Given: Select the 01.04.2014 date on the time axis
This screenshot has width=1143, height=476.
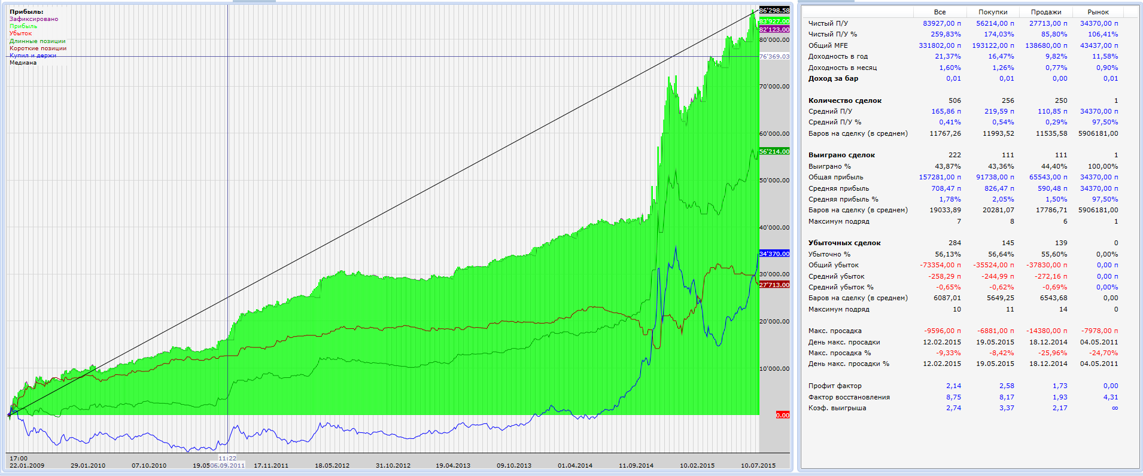Looking at the screenshot, I should (575, 465).
